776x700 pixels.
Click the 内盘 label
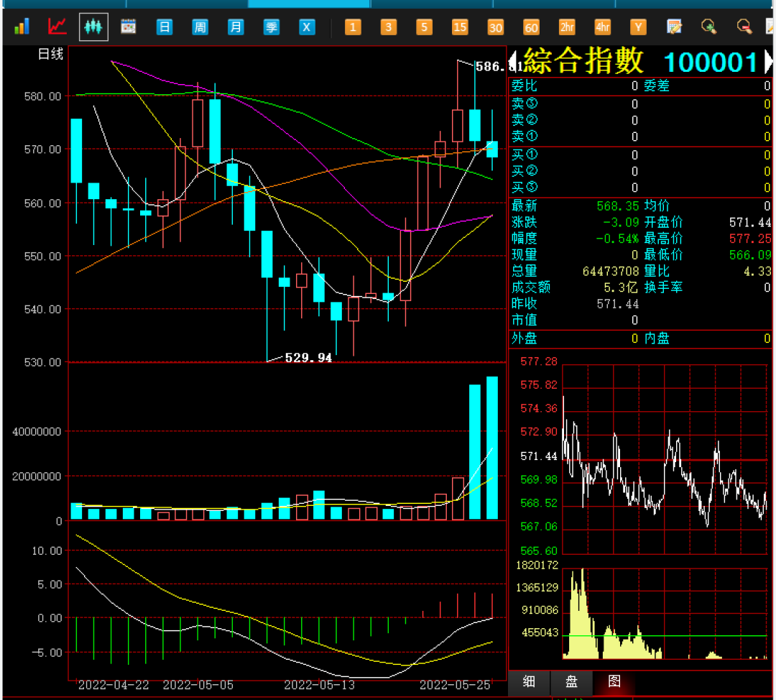656,339
